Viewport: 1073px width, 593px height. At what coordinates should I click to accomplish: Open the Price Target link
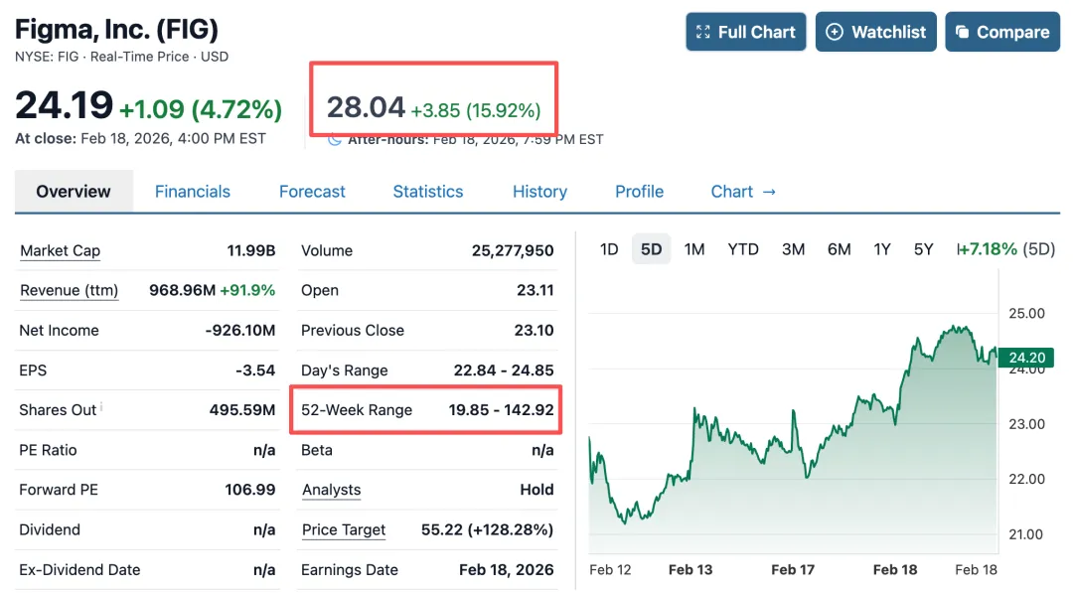[344, 530]
